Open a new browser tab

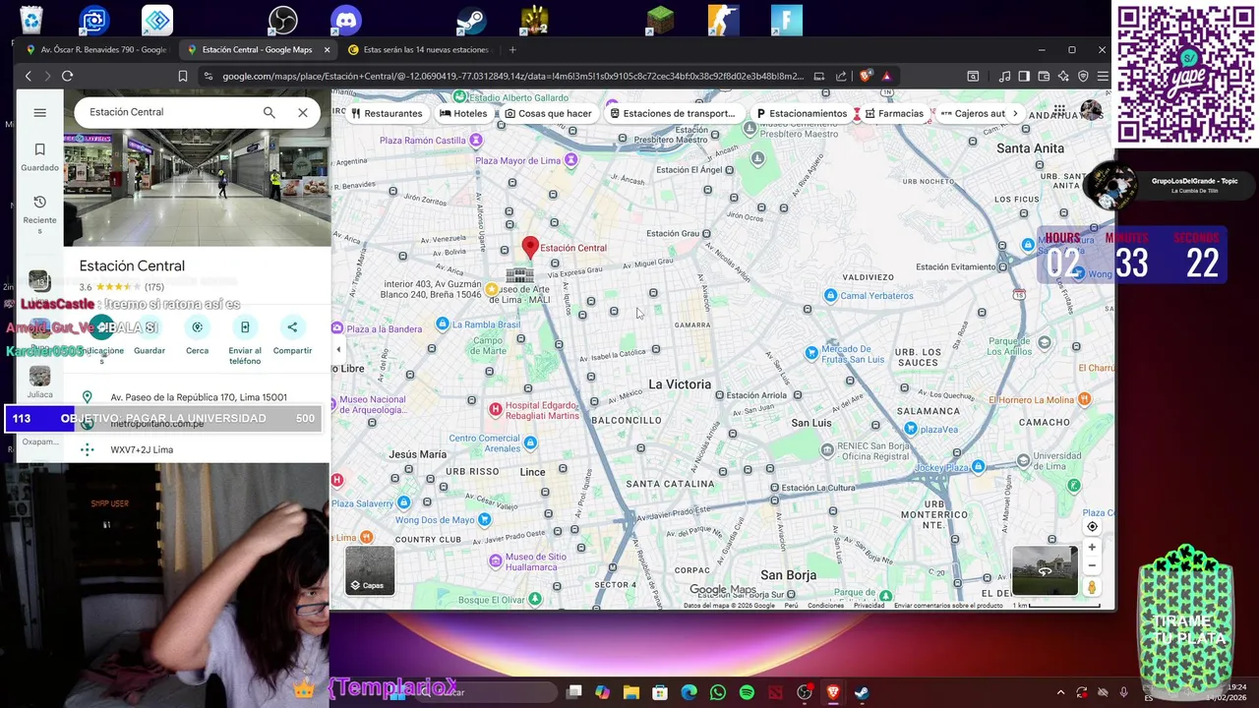coord(512,49)
